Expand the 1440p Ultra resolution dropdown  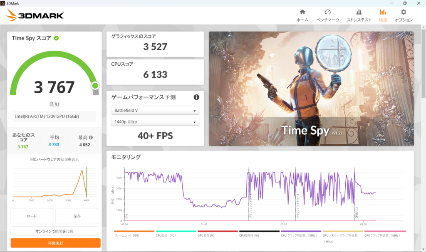[x=155, y=122]
